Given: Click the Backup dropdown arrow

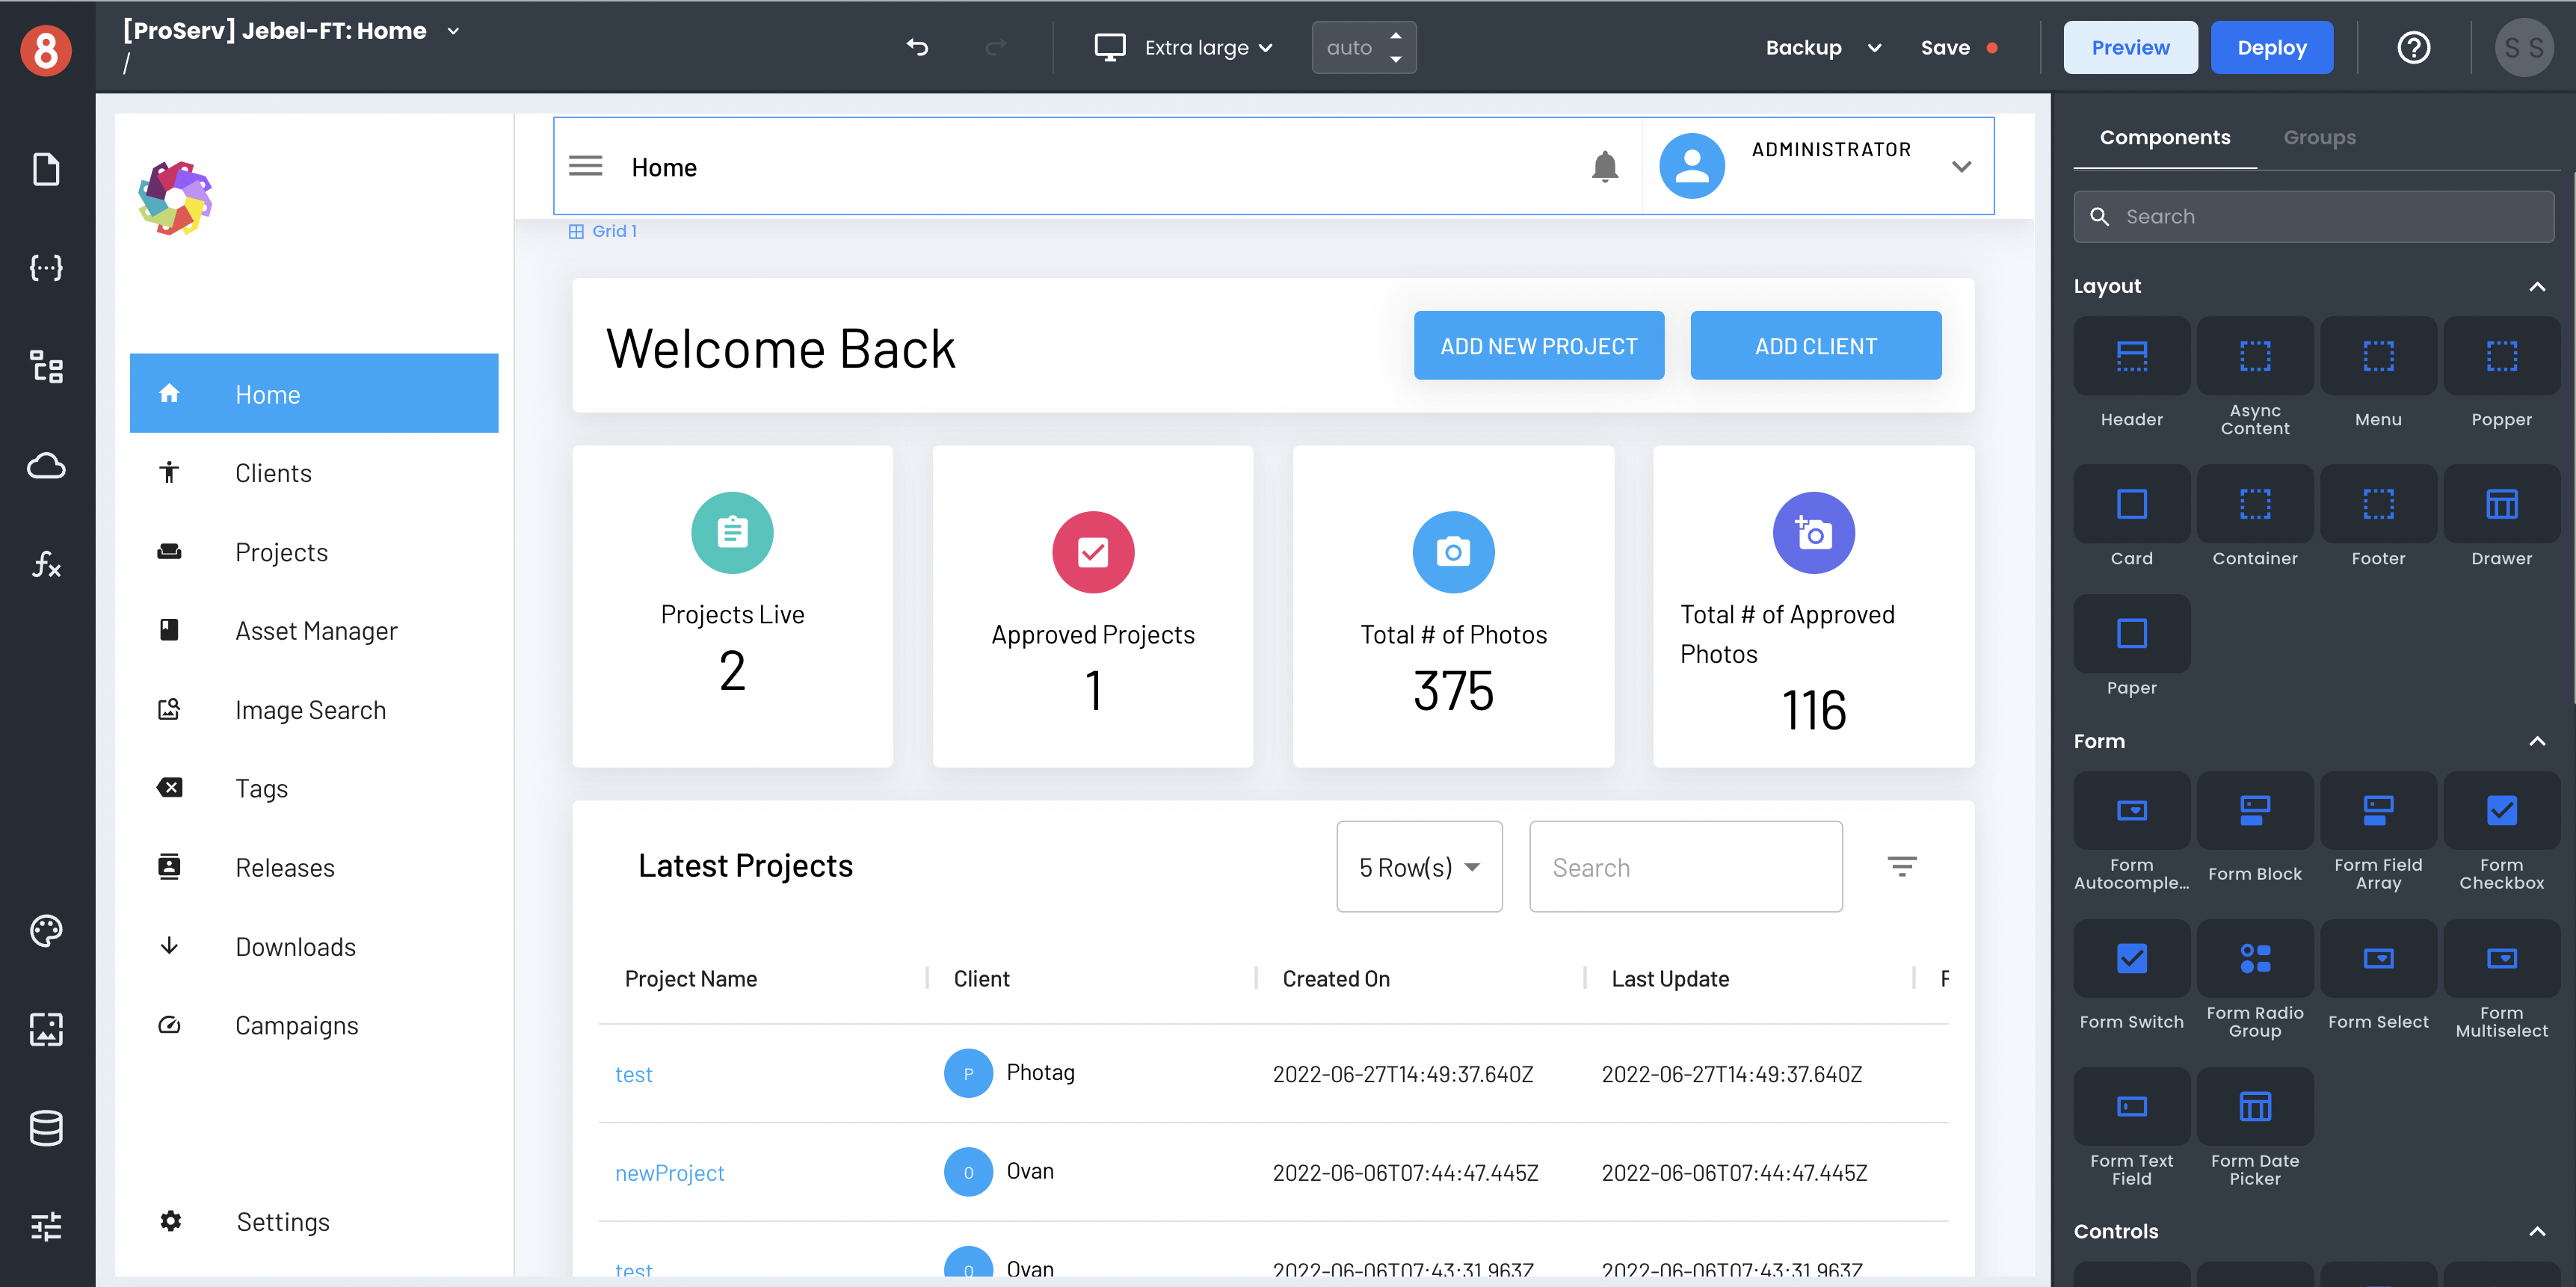Looking at the screenshot, I should click(x=1875, y=48).
